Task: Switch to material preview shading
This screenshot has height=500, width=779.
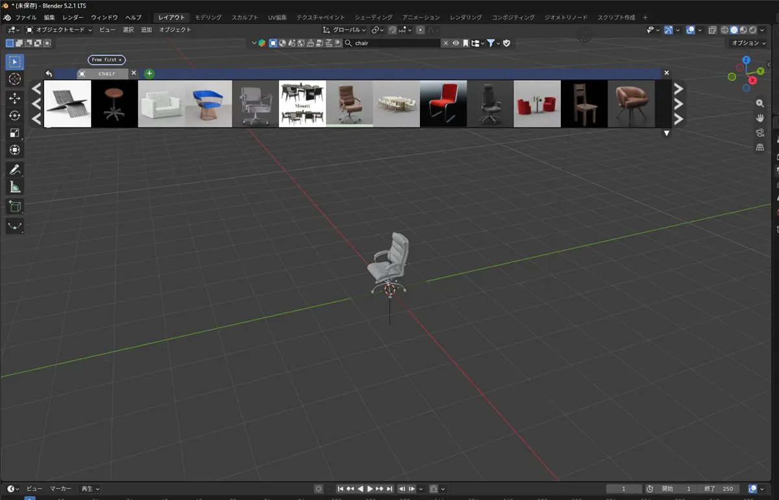Action: (743, 30)
